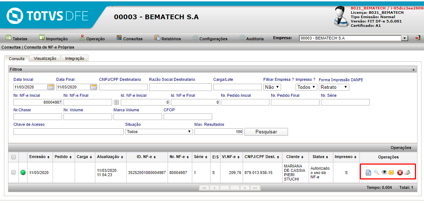Screen dimensions: 424x203
Task: Sort the table by the Pedido column
Action: click(63, 157)
